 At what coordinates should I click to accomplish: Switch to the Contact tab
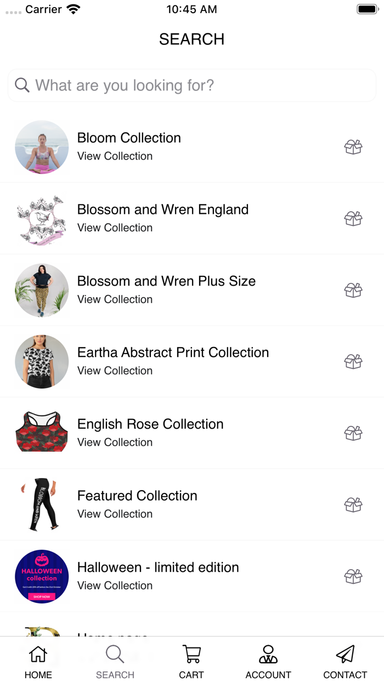coord(345,661)
